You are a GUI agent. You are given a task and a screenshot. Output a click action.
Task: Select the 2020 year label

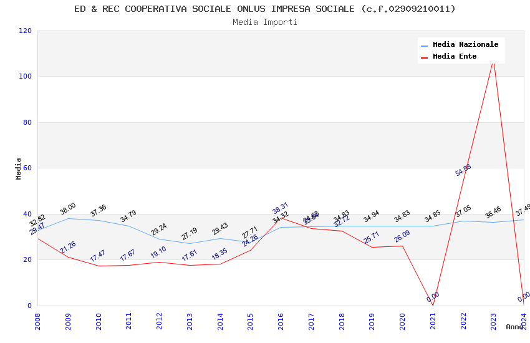click(402, 321)
